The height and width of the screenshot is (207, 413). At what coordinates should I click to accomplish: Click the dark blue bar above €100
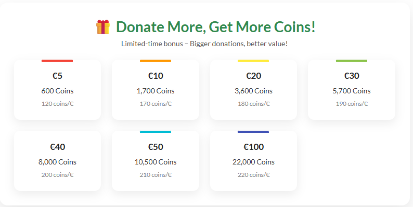tap(253, 132)
